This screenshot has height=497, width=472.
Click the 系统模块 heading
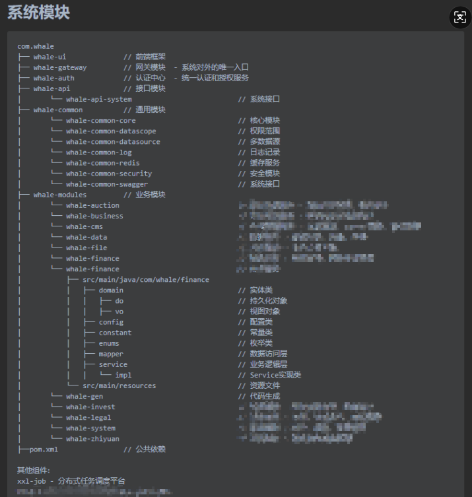(38, 13)
